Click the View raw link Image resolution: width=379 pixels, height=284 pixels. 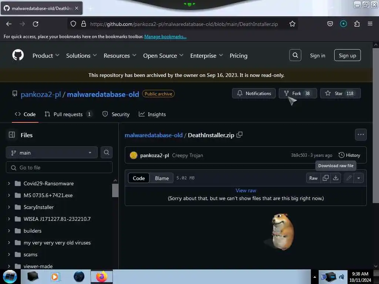pyautogui.click(x=246, y=190)
